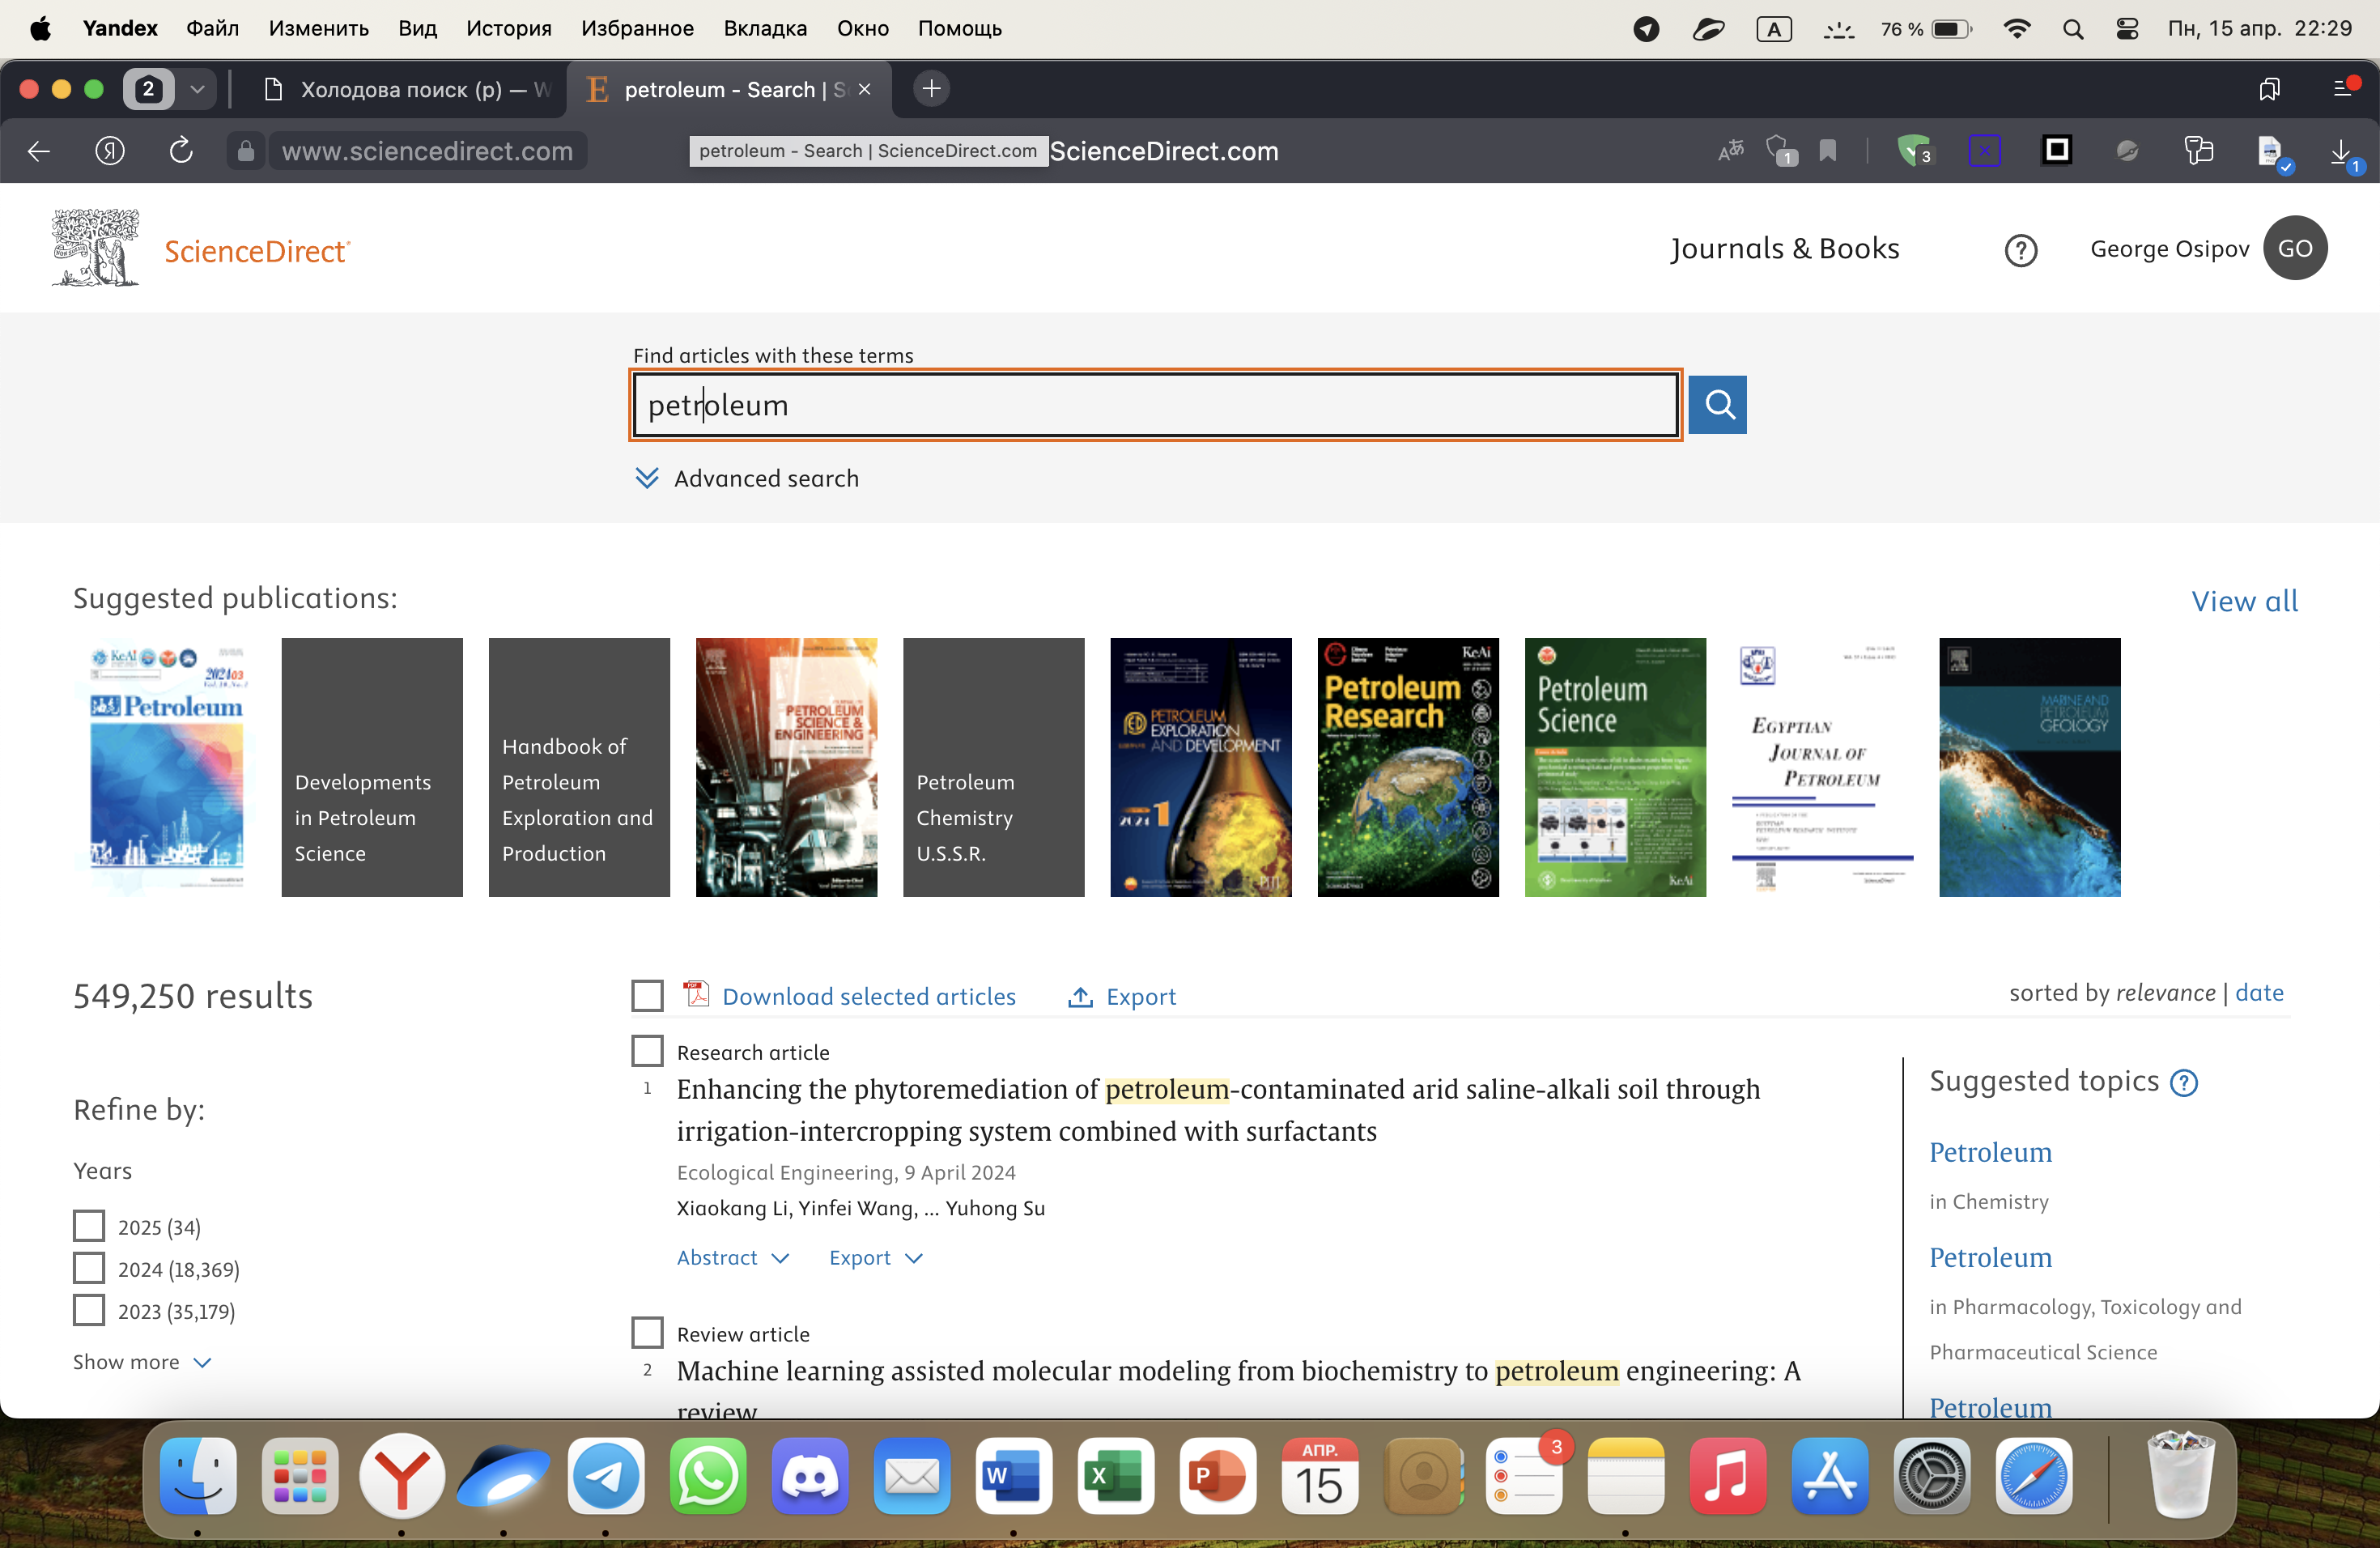Open the GO user avatar menu
The image size is (2380, 1548).
[2294, 248]
